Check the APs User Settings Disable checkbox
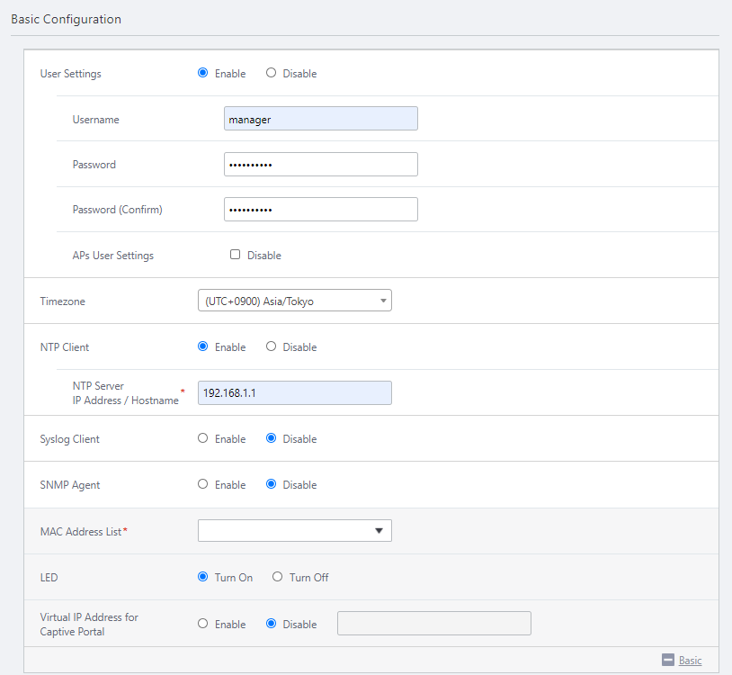 point(236,255)
